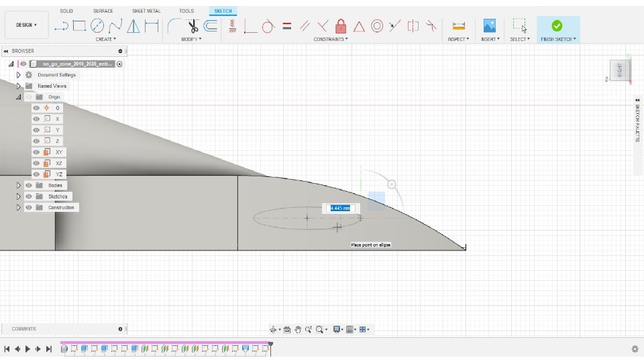Select the Trim scissors tool
This screenshot has height=362, width=644.
(193, 26)
